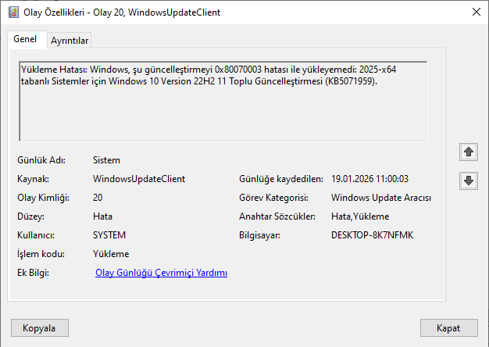Close the Olay Özellikleri dialog window
The height and width of the screenshot is (347, 489).
pyautogui.click(x=477, y=13)
